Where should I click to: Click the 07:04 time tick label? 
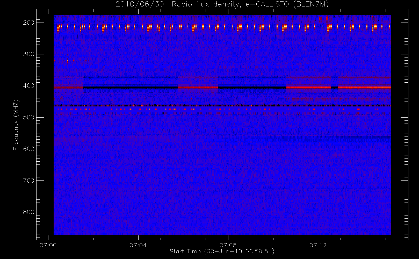[138, 245]
